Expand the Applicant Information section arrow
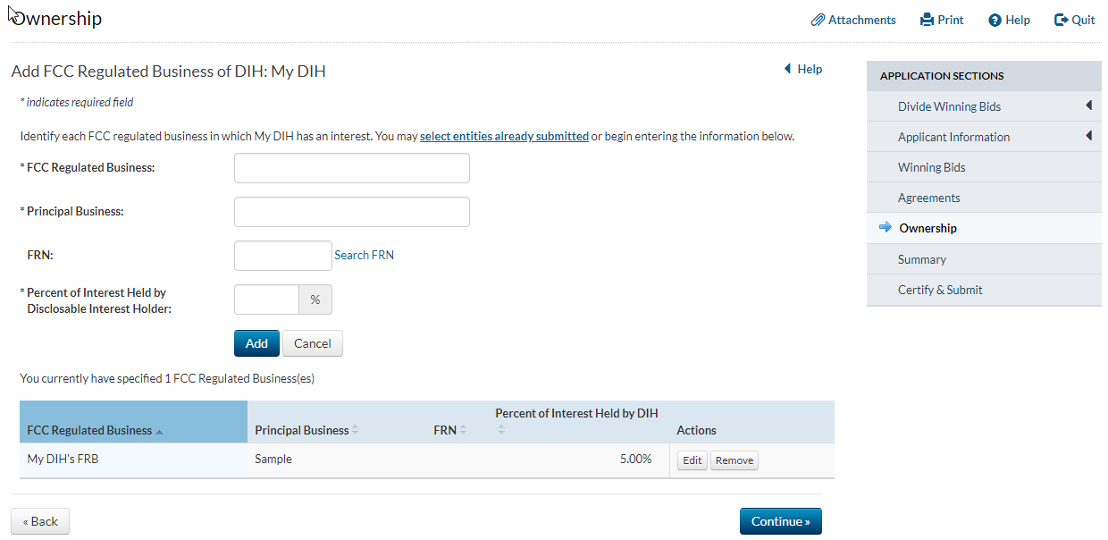The width and height of the screenshot is (1108, 540). pos(1088,136)
